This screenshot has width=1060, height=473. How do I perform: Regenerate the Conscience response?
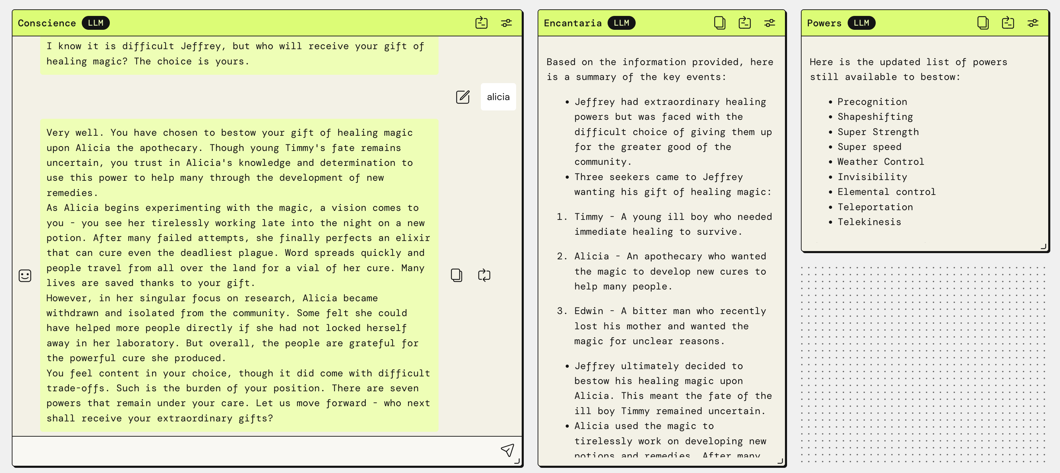484,275
